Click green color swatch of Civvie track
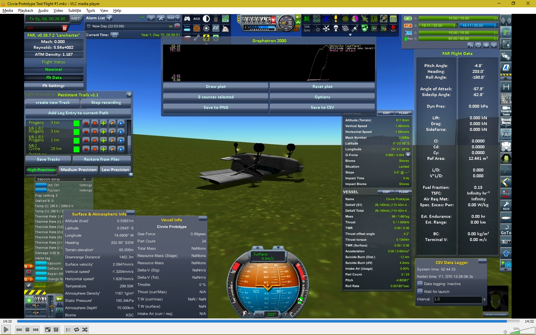 76,149
